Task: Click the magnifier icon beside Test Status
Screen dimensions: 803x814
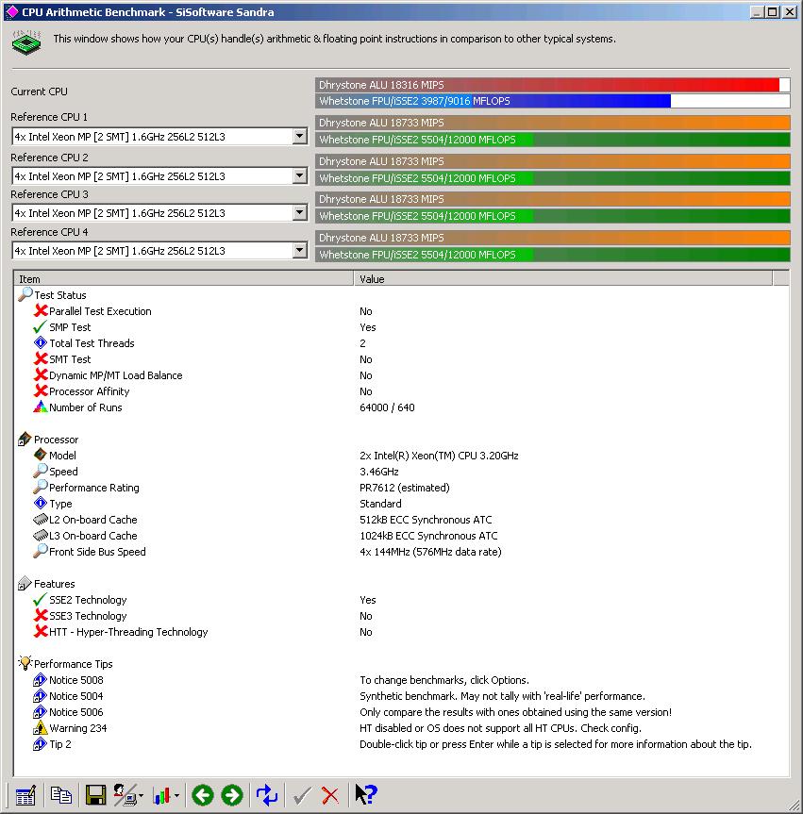Action: tap(25, 294)
